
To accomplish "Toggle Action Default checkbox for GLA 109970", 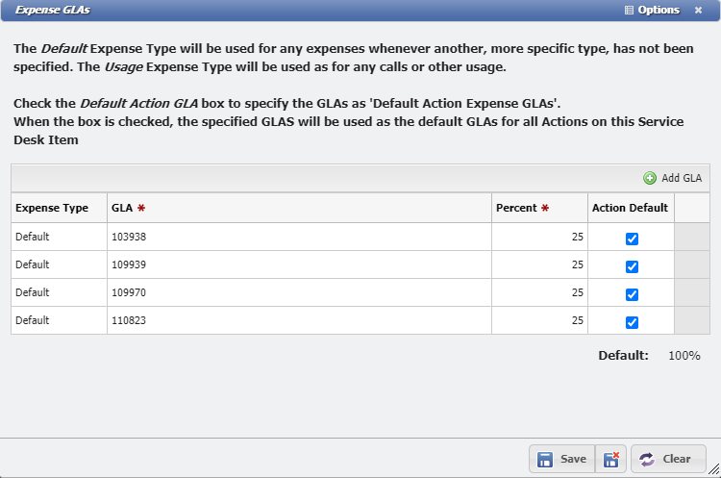I will pyautogui.click(x=632, y=294).
